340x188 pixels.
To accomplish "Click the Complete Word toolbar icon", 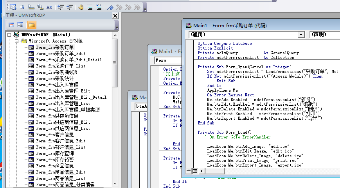I will point(49,7).
